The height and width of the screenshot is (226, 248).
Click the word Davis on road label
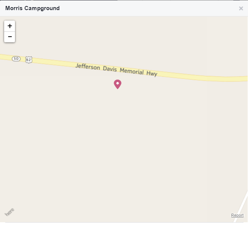(110, 69)
